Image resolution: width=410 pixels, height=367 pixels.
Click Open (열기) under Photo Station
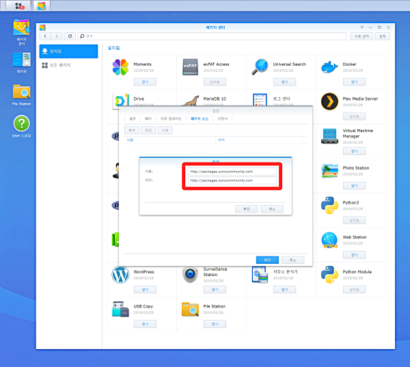click(354, 186)
